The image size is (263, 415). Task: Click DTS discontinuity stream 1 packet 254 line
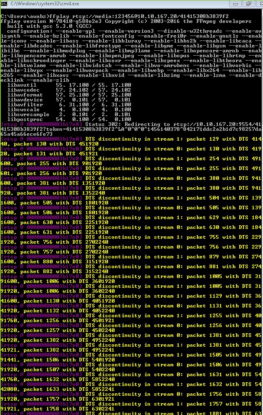coord(131,159)
